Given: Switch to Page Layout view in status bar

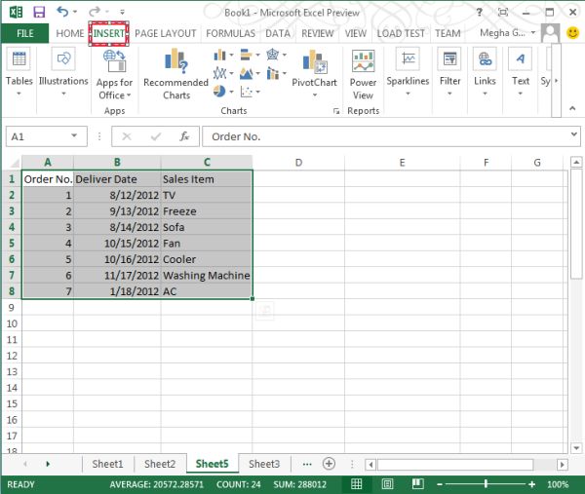Looking at the screenshot, I should (x=387, y=484).
